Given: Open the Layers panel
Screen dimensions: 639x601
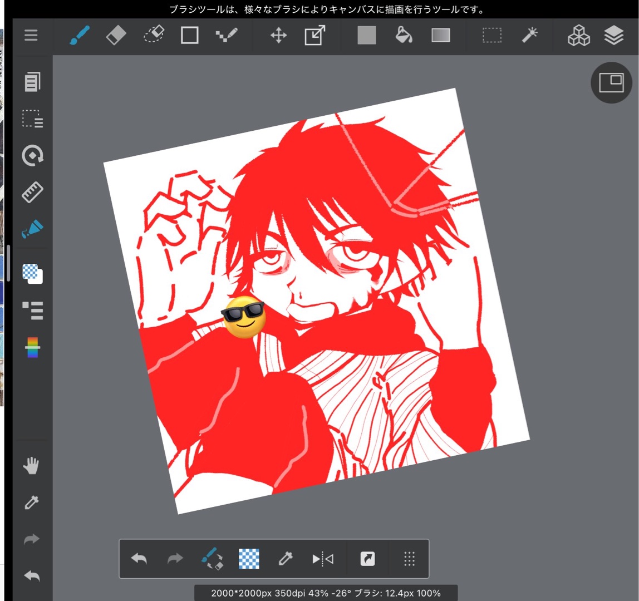Looking at the screenshot, I should tap(613, 36).
